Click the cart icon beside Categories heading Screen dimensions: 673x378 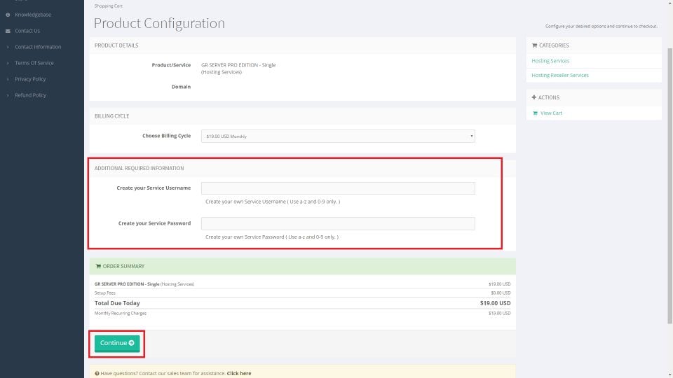tap(535, 45)
